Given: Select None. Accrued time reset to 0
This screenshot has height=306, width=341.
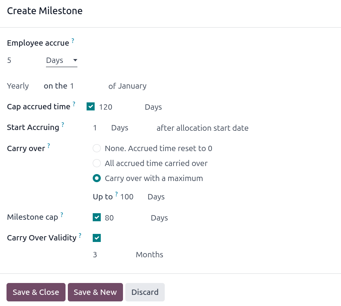Looking at the screenshot, I should point(97,148).
